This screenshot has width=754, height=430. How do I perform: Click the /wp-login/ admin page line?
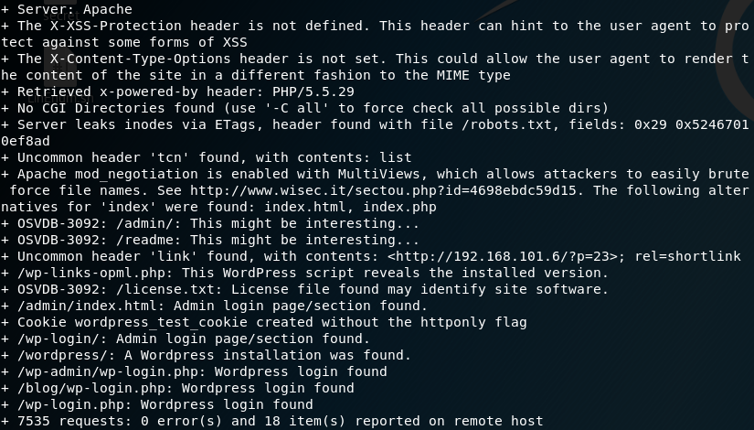pyautogui.click(x=186, y=339)
